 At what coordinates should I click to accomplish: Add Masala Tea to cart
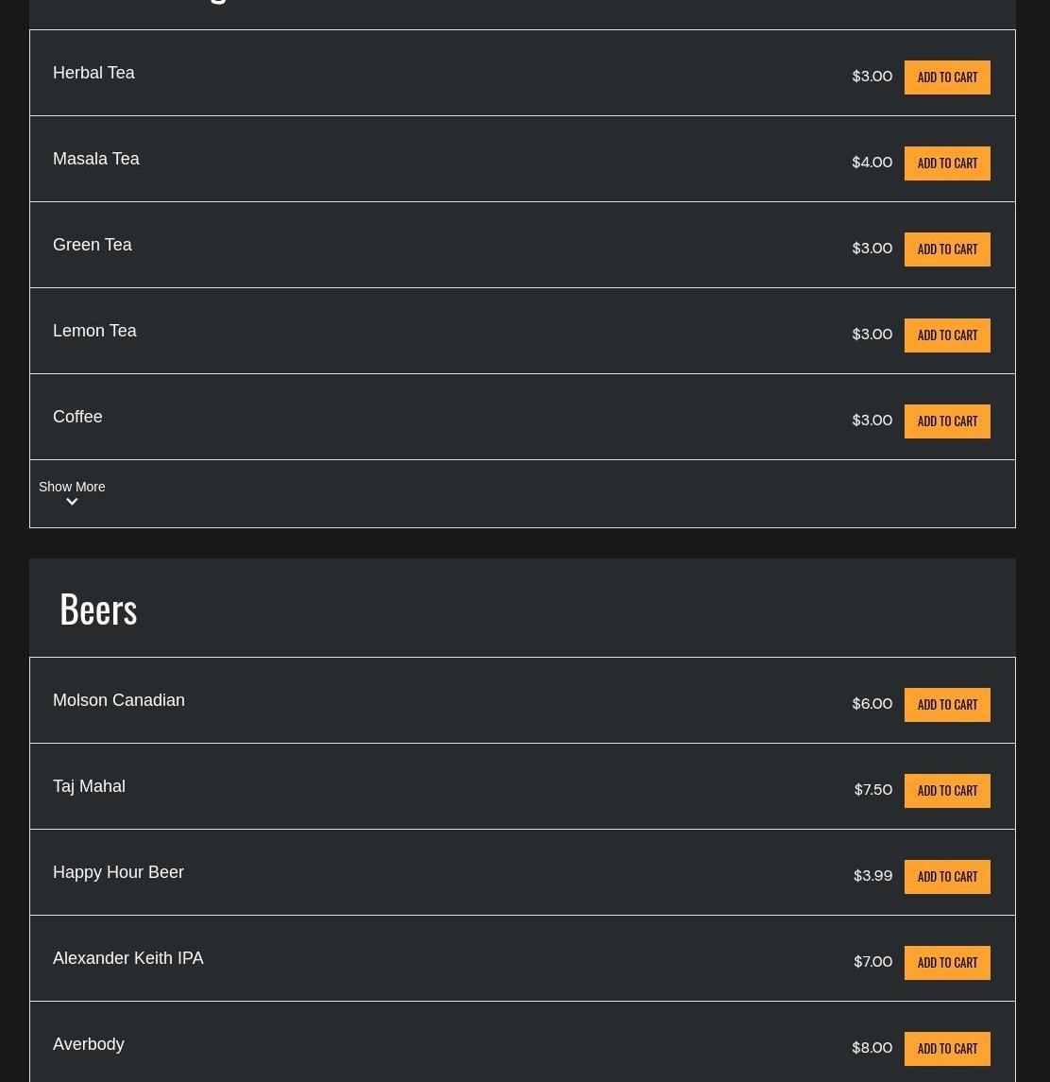[x=947, y=163]
